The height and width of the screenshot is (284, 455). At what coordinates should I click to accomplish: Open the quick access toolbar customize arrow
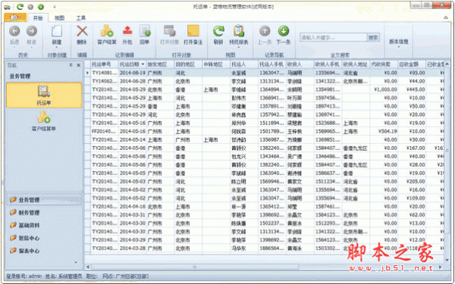point(55,7)
